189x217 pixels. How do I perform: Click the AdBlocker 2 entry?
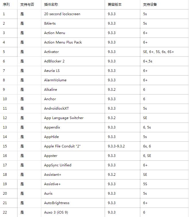pyautogui.click(x=54, y=61)
